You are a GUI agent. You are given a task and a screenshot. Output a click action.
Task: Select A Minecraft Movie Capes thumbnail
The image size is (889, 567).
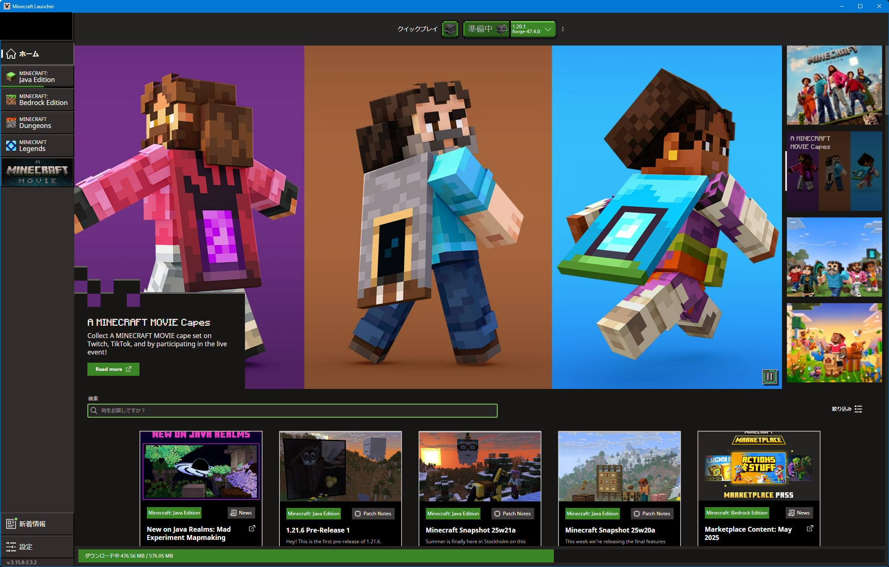pyautogui.click(x=834, y=171)
